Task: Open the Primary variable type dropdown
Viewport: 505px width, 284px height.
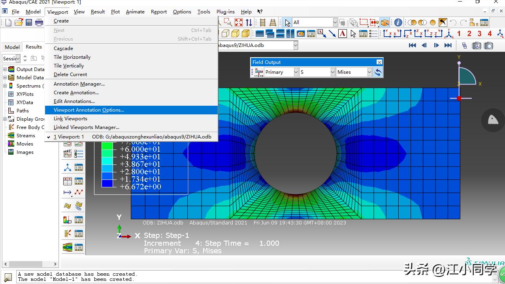Action: (x=296, y=72)
